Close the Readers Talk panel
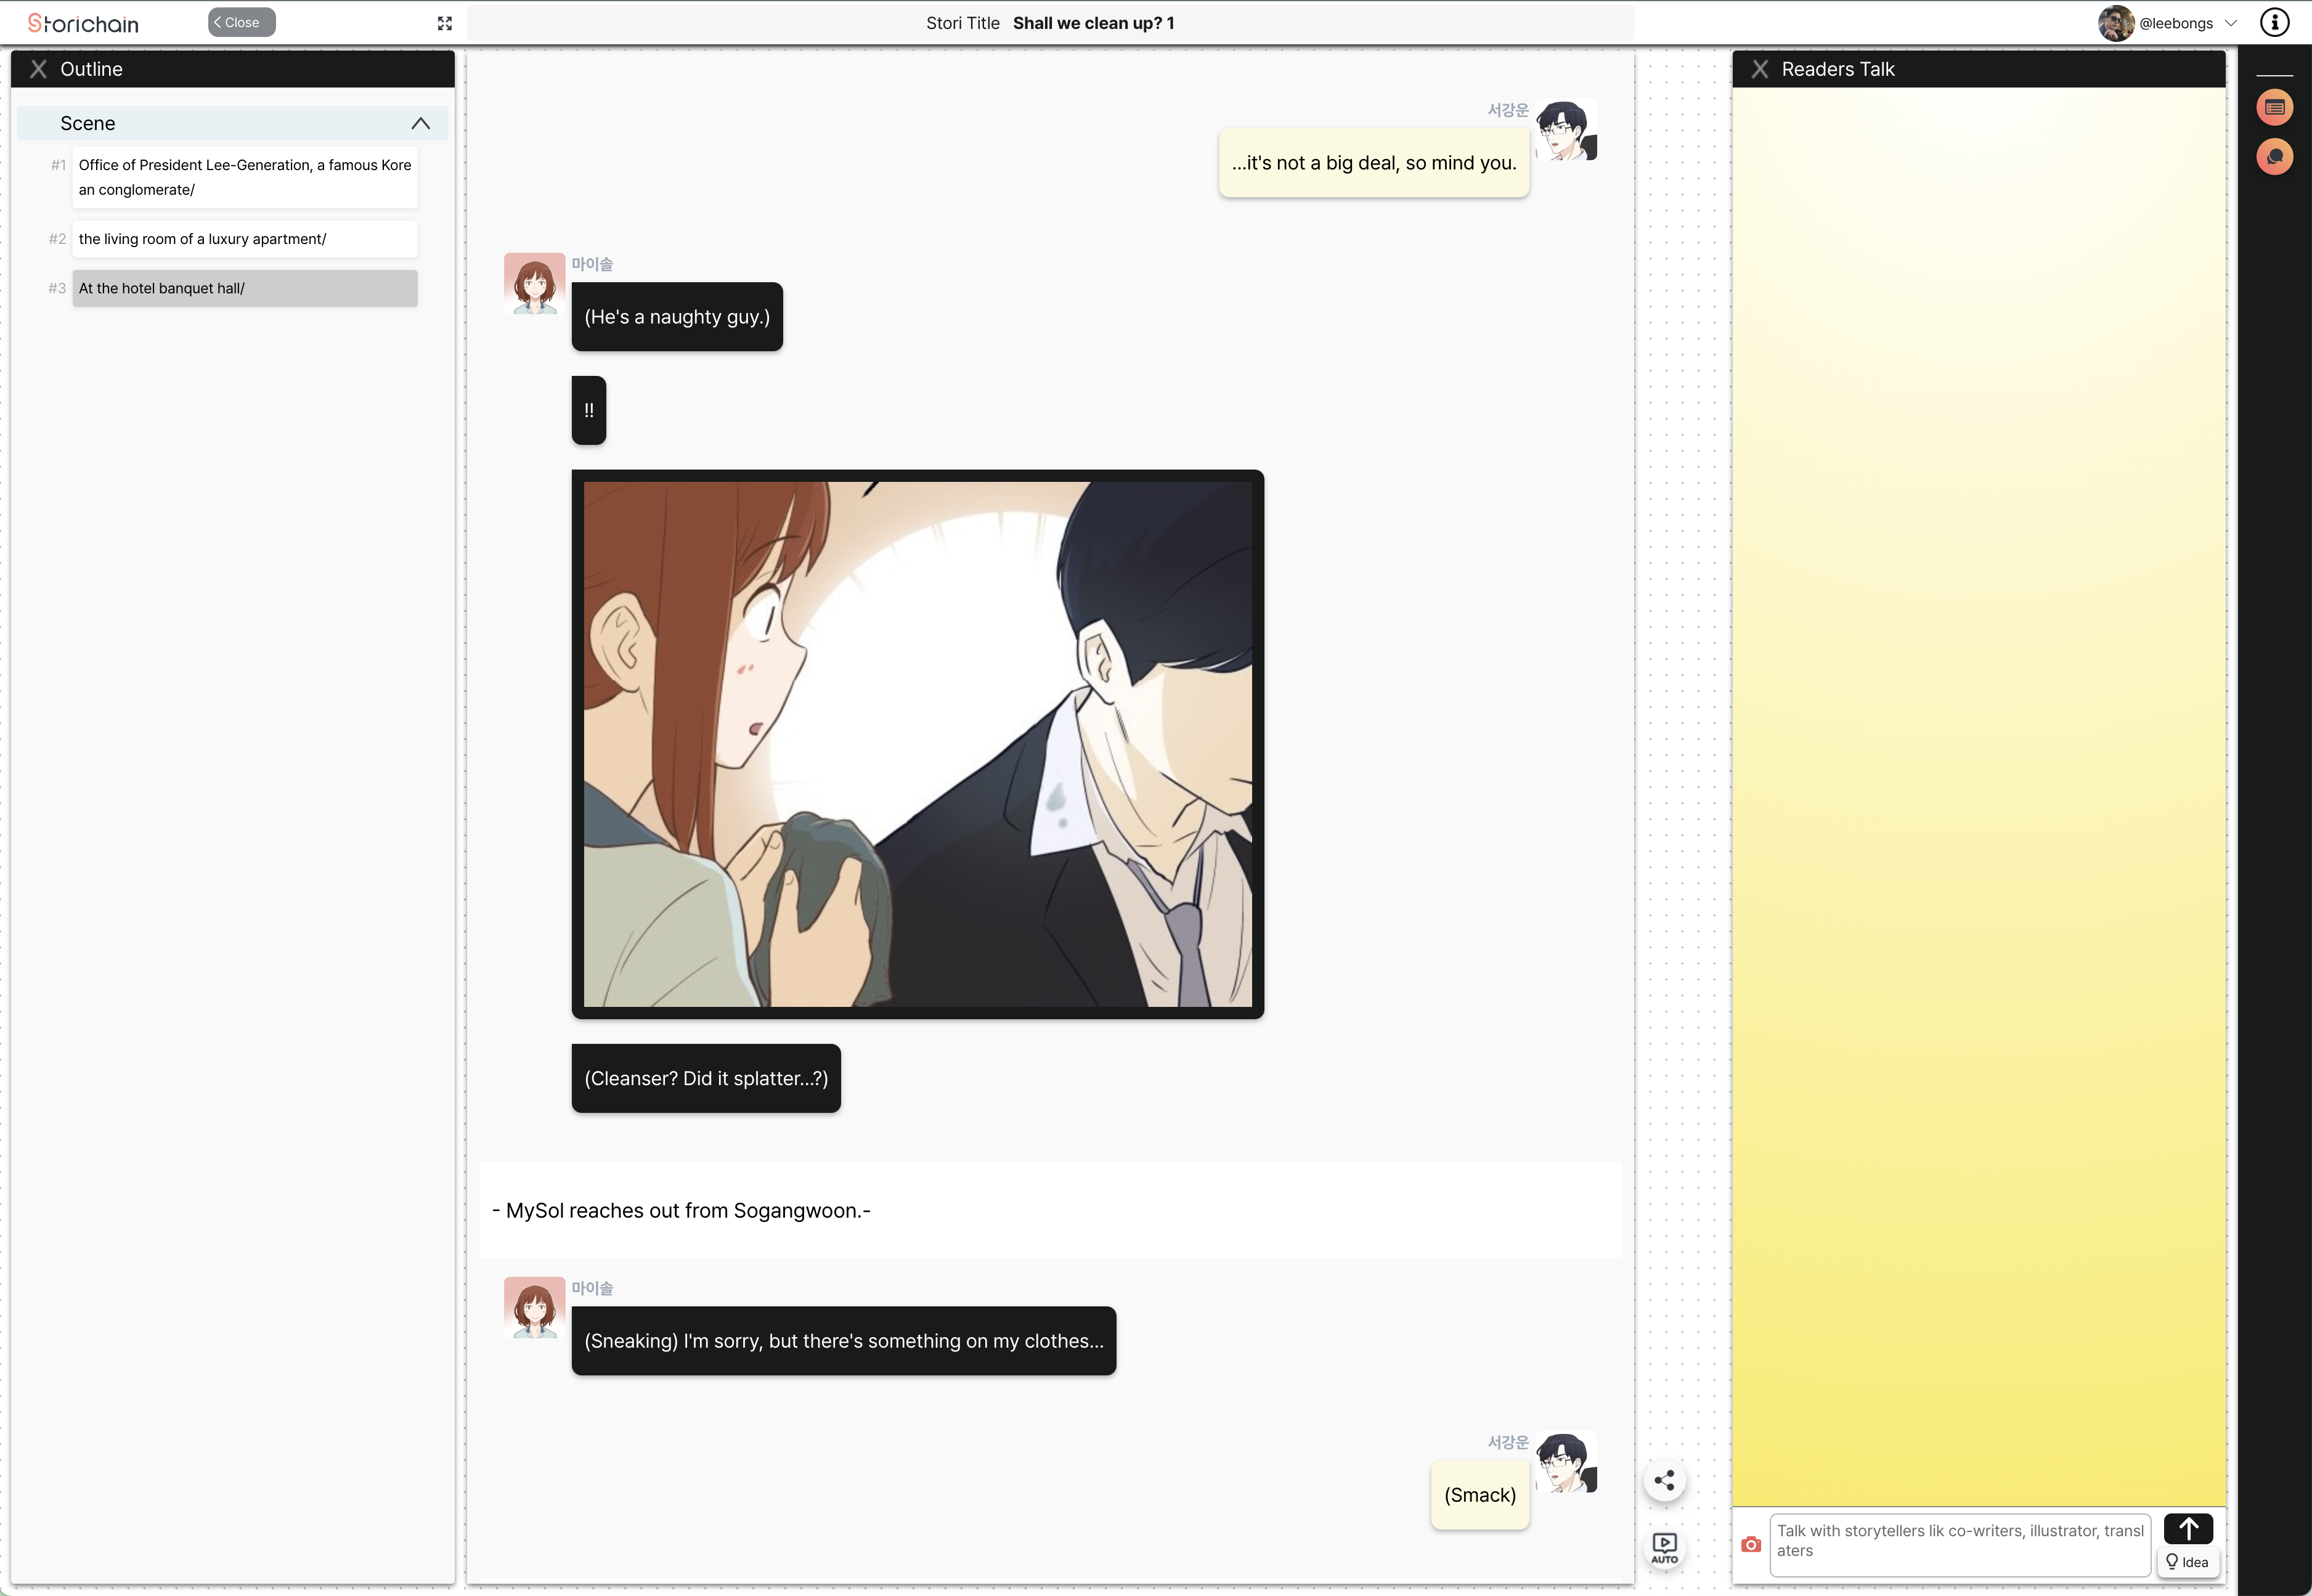Screen dimensions: 2312x1596 point(1759,69)
